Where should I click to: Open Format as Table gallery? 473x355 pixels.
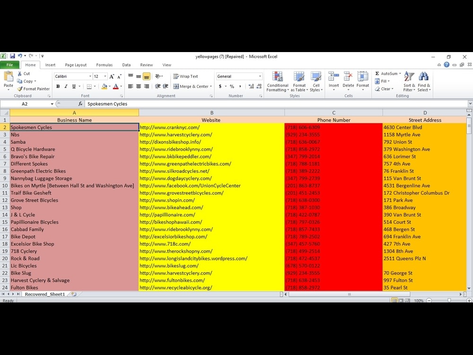pos(299,82)
